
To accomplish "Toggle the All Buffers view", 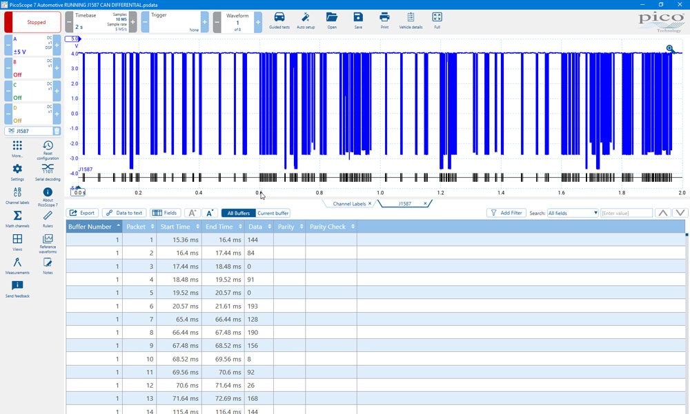I will pos(239,213).
